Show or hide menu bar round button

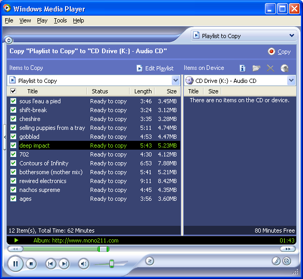point(9,40)
